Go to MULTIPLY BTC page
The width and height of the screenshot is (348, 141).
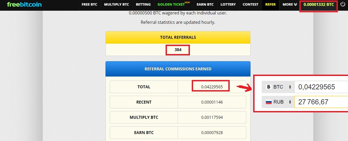click(117, 5)
